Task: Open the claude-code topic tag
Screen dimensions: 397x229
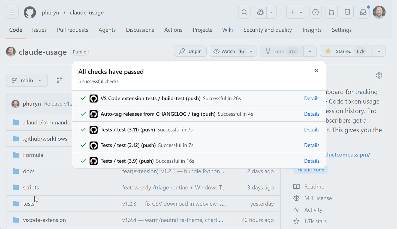Action: coord(311,170)
